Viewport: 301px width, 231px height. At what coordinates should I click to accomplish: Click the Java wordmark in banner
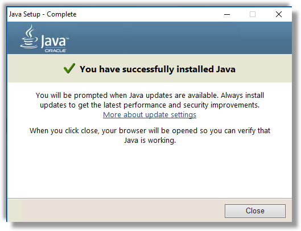coord(55,41)
